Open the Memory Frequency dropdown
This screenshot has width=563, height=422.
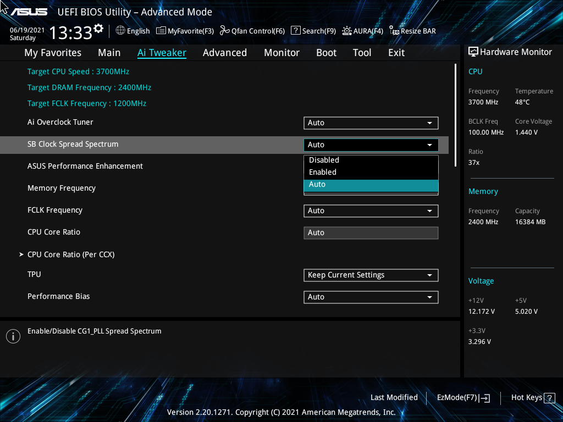point(371,188)
